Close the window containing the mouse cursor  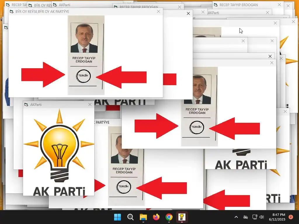pos(275,23)
